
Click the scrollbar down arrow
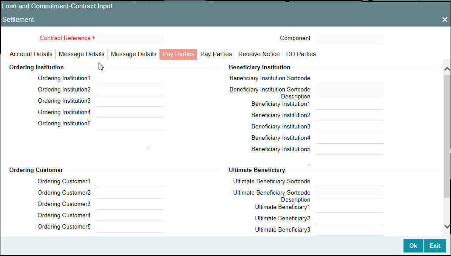(x=447, y=226)
